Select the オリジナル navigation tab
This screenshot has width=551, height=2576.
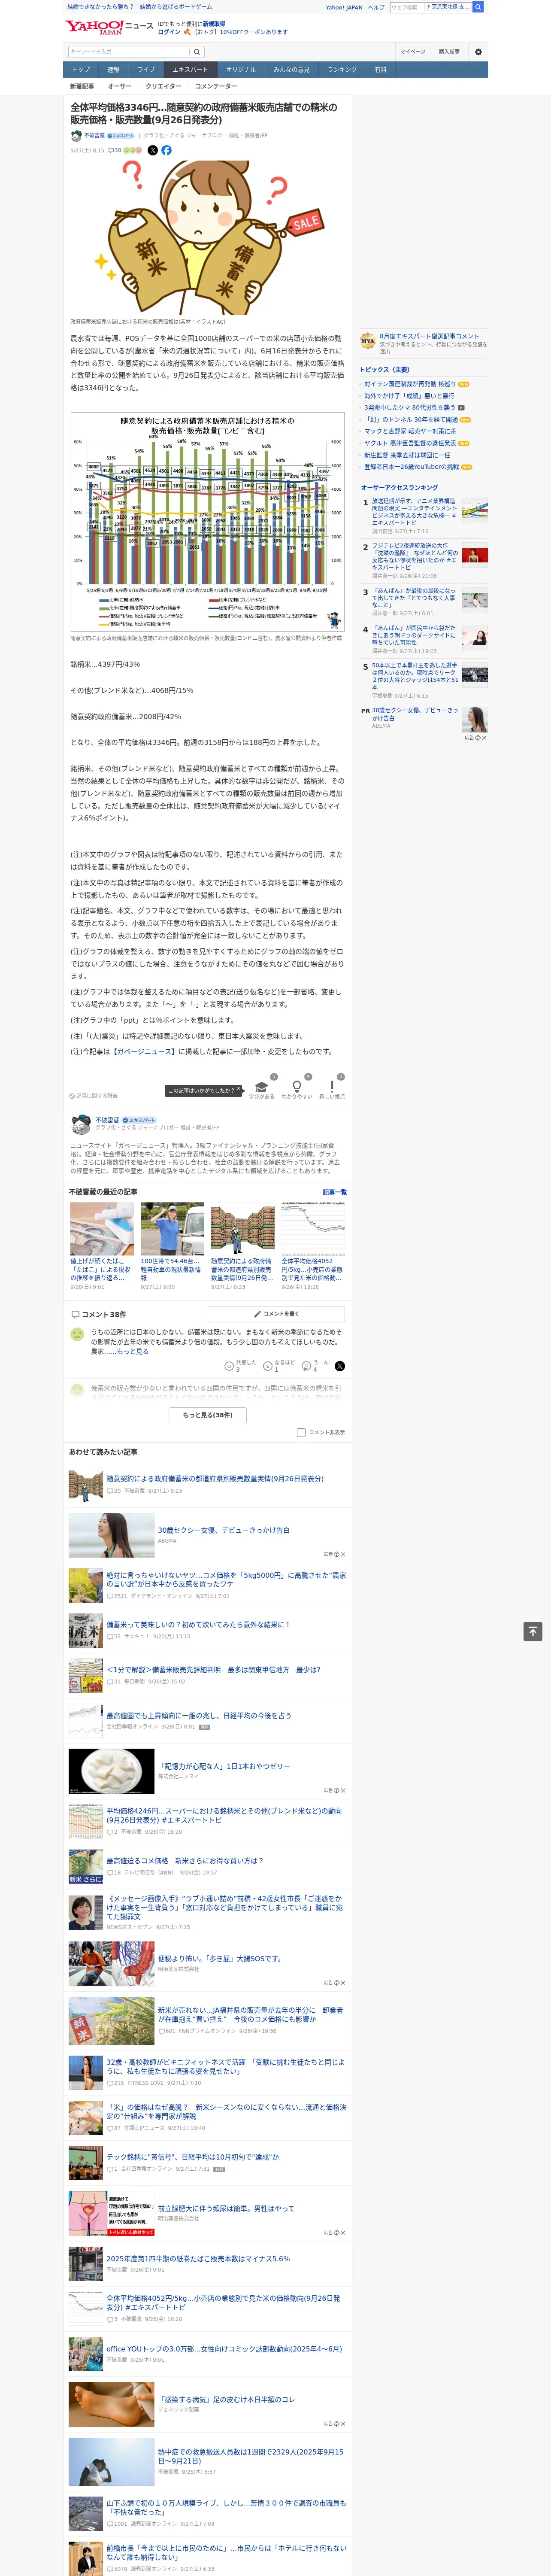(x=241, y=70)
